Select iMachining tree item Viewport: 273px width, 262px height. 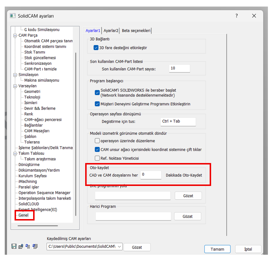(28, 181)
